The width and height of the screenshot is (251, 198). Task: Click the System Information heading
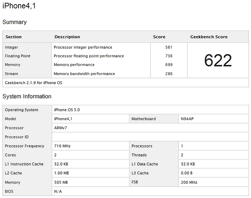click(27, 96)
